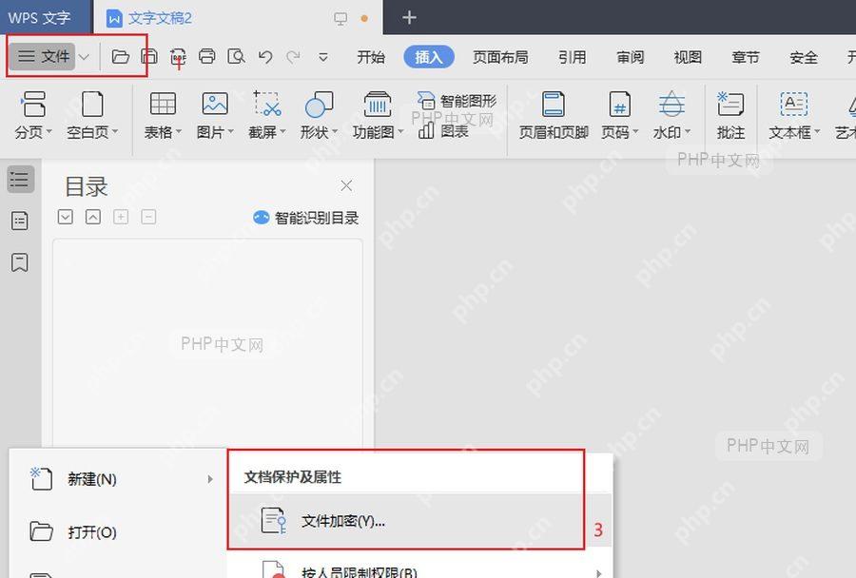The image size is (856, 578).
Task: Redo the last action
Action: [294, 57]
